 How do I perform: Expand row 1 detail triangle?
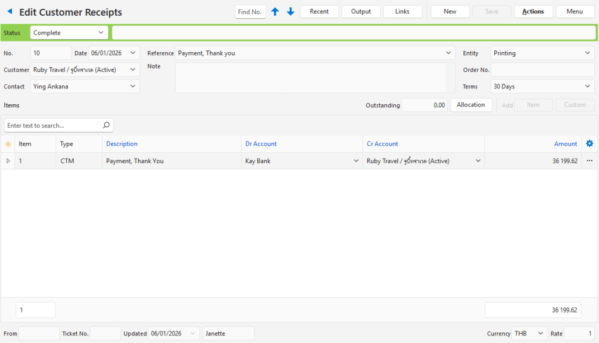8,161
